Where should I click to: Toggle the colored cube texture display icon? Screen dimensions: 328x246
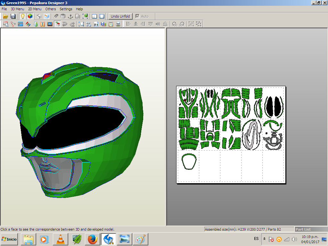pyautogui.click(x=30, y=16)
